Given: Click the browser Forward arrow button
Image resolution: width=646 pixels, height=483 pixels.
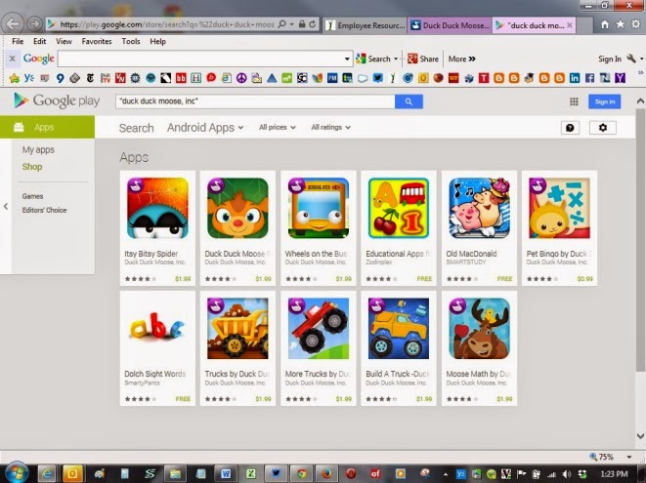Looking at the screenshot, I should (x=34, y=23).
